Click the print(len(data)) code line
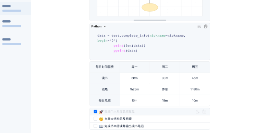 pos(130,46)
